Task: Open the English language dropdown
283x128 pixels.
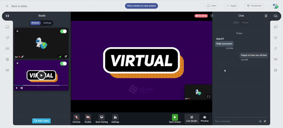Action: coord(231,6)
